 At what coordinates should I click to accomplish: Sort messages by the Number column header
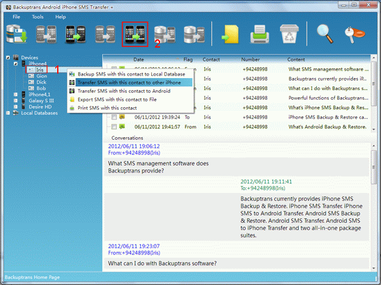[x=250, y=60]
